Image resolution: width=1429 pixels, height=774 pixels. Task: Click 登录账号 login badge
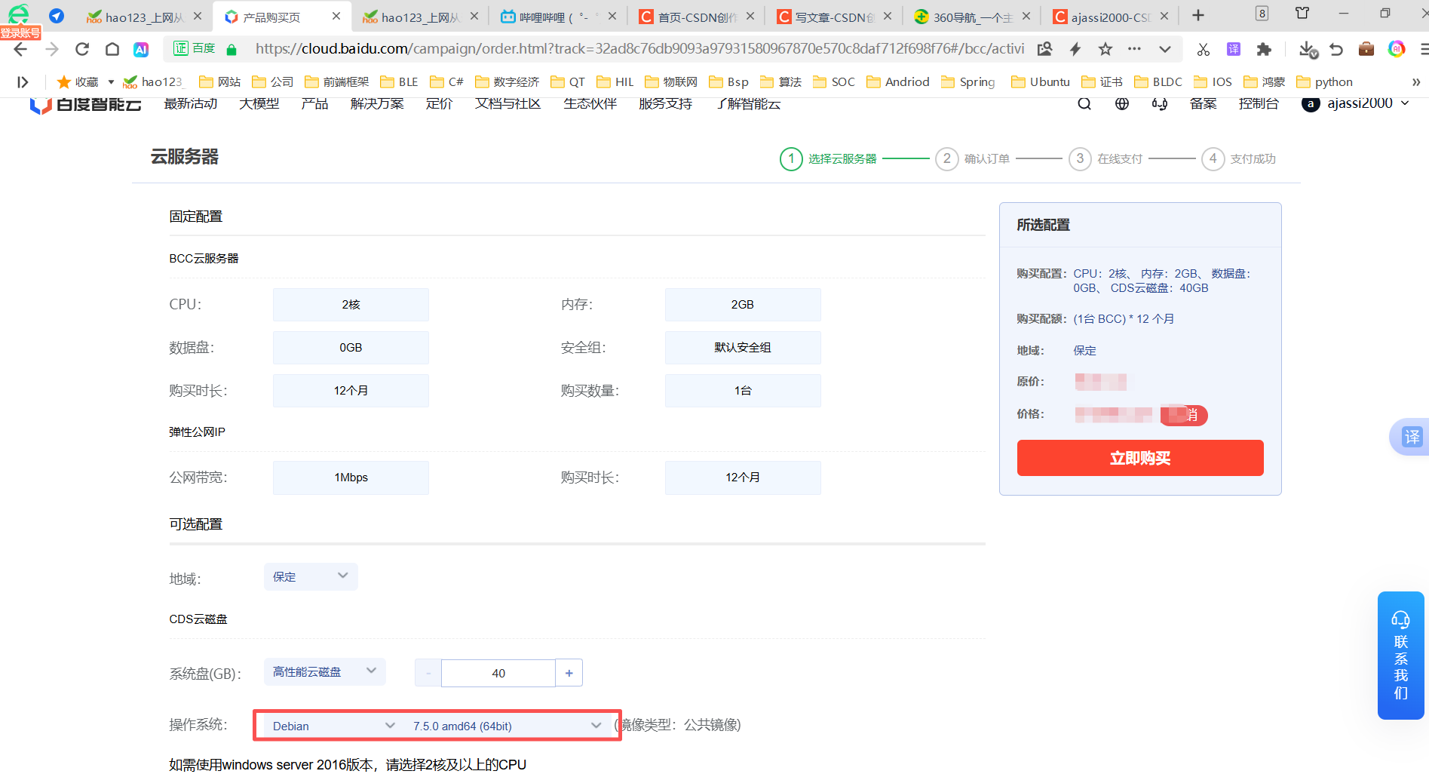(20, 32)
